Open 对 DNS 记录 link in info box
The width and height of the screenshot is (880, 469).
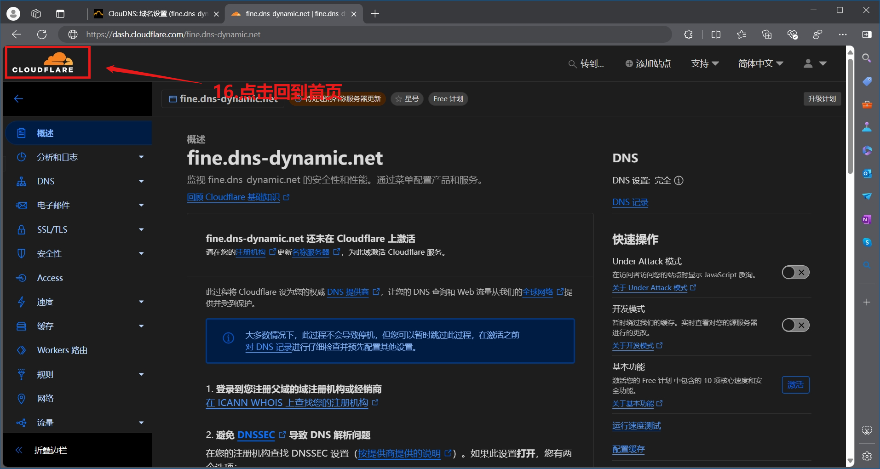pyautogui.click(x=269, y=347)
